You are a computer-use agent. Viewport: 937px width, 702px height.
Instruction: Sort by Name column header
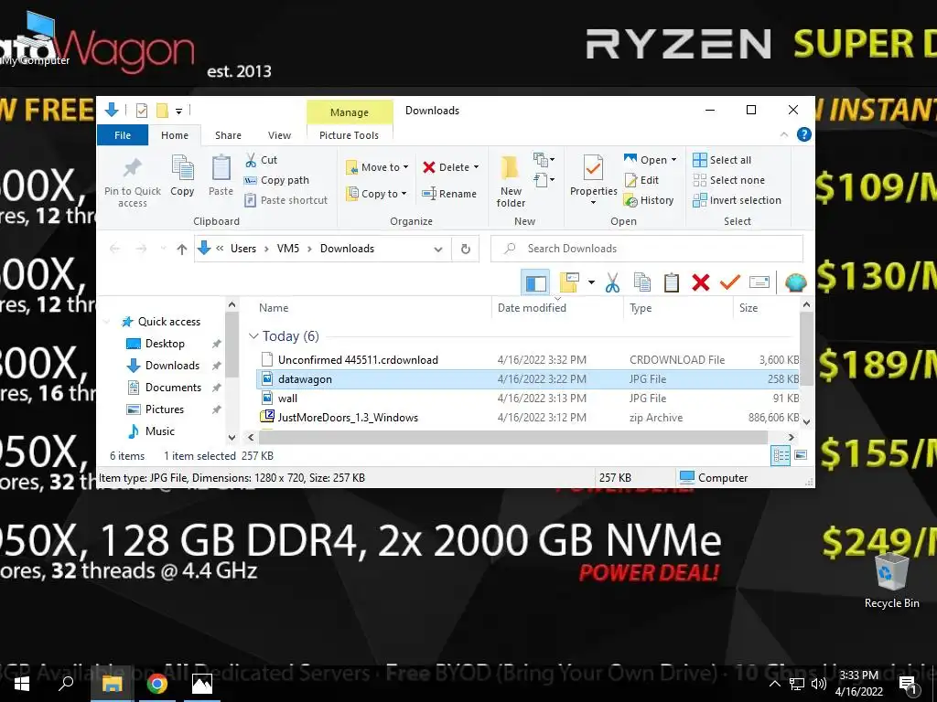tap(274, 308)
